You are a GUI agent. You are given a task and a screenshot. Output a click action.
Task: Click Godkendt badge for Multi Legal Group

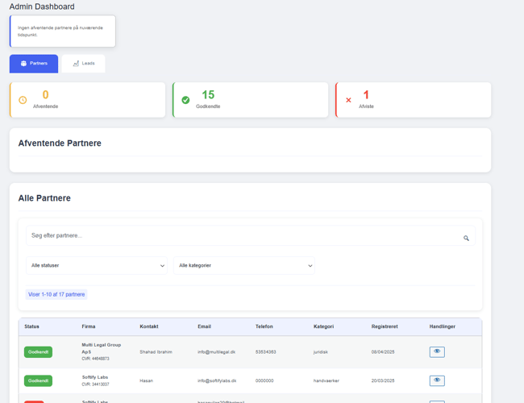pyautogui.click(x=38, y=352)
